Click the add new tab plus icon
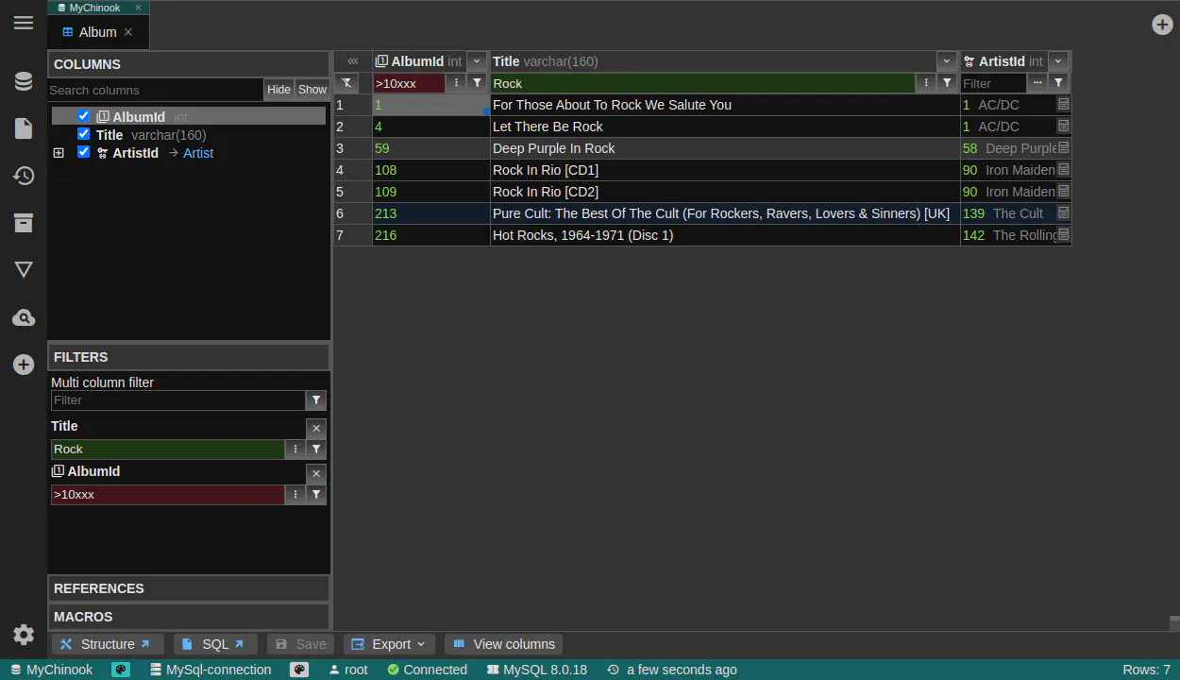The height and width of the screenshot is (680, 1180). 1162,25
